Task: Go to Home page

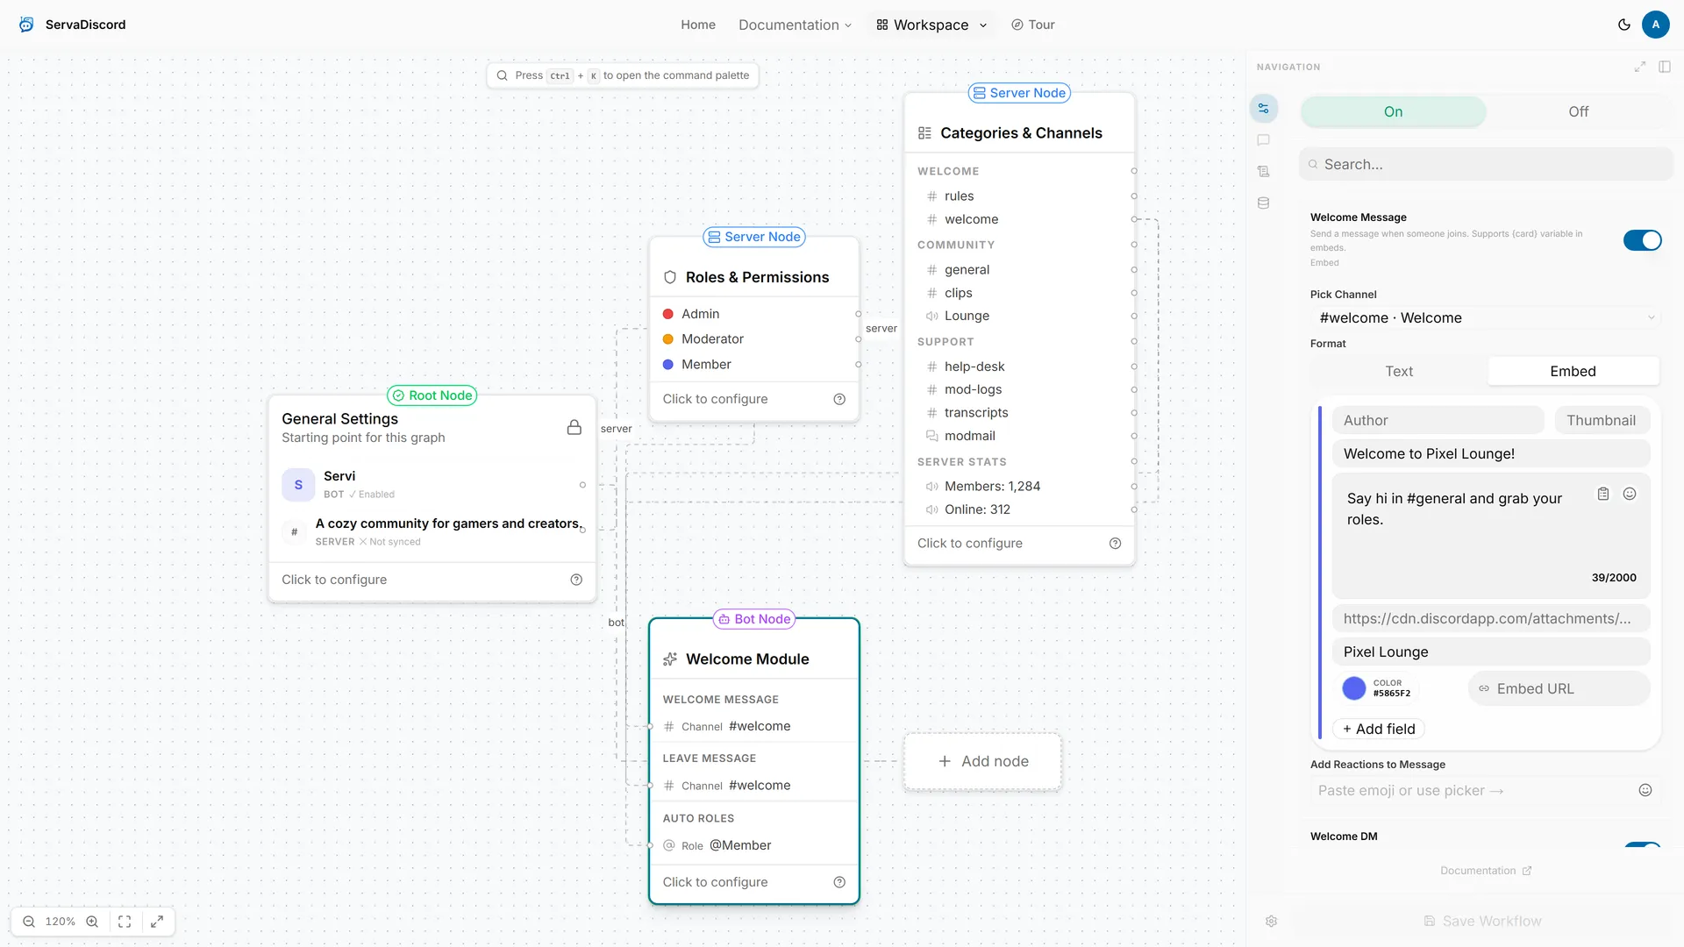Action: [697, 25]
